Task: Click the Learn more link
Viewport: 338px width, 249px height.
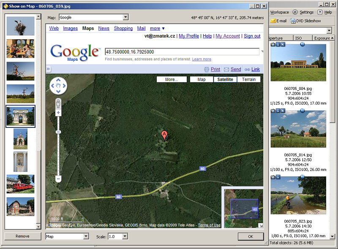Action: (x=202, y=59)
